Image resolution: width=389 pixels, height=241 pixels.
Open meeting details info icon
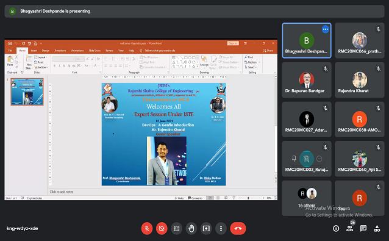click(336, 229)
